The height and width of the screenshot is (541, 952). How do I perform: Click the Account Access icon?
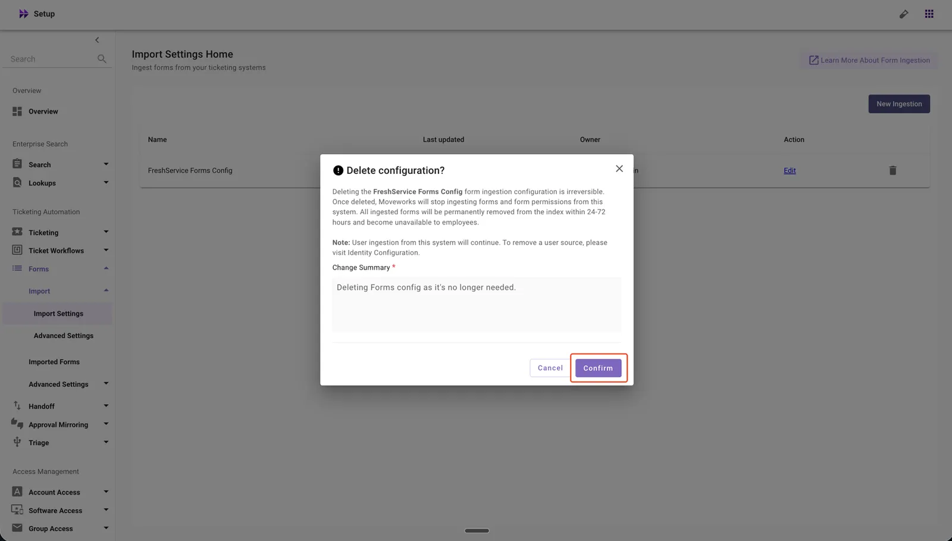point(17,492)
